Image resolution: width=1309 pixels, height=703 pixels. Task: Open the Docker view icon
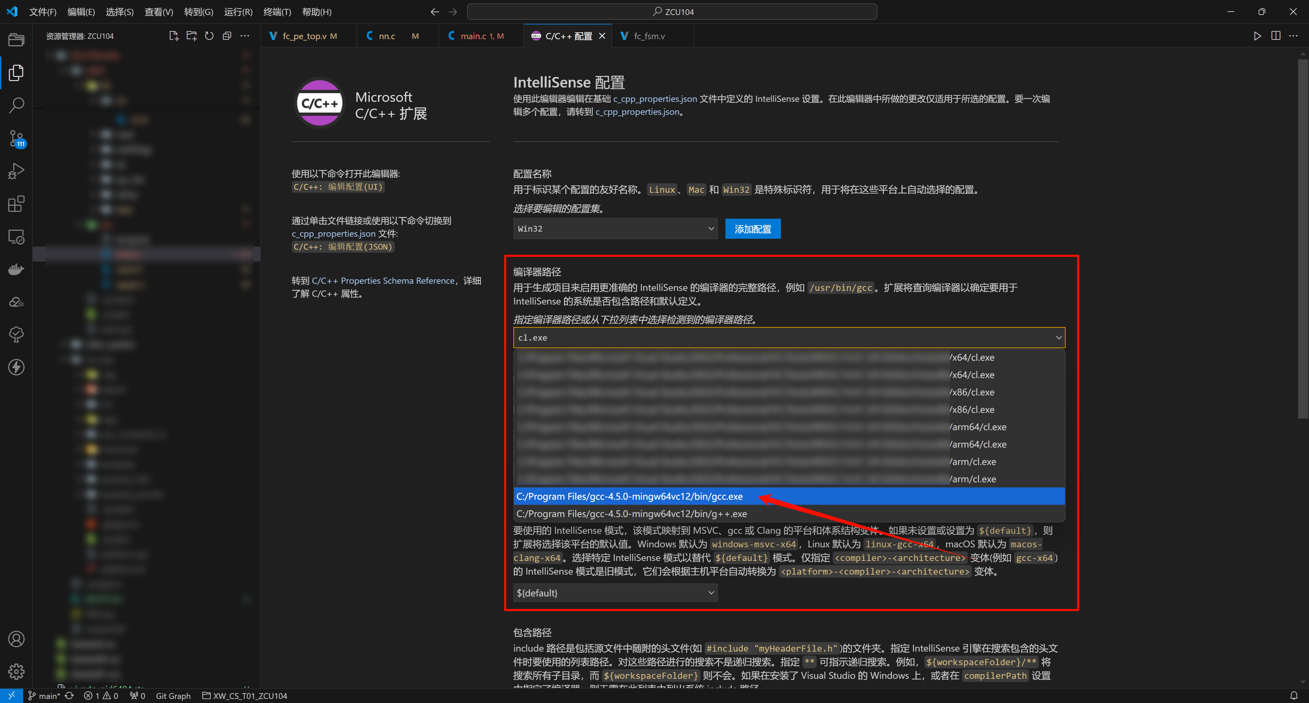[16, 269]
